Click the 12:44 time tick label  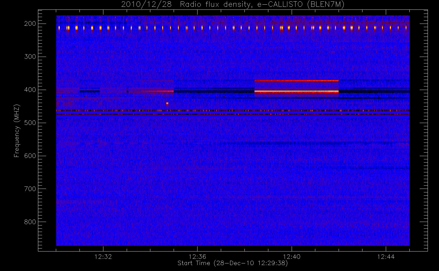386,257
